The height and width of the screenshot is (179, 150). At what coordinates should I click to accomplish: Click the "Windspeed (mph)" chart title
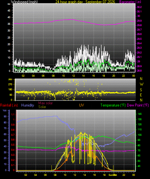[24, 2]
